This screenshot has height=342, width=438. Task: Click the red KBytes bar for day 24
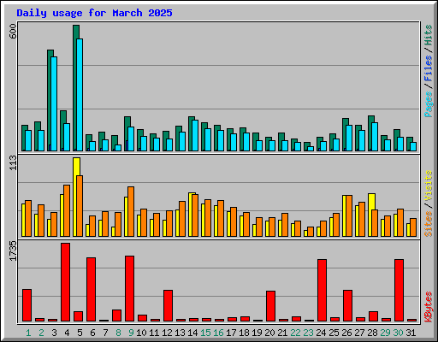pyautogui.click(x=322, y=291)
